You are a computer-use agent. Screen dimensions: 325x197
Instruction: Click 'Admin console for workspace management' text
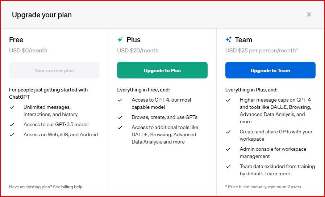273,153
